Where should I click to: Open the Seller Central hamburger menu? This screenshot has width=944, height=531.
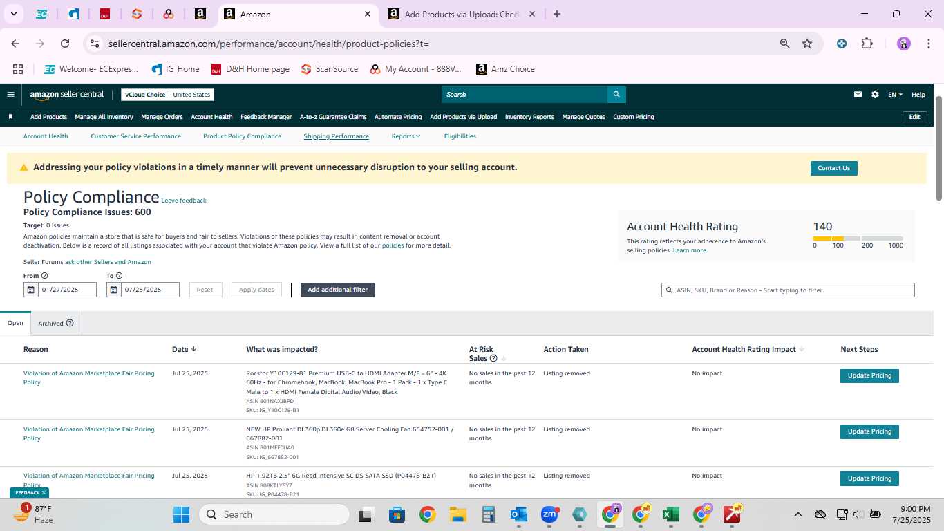tap(10, 95)
